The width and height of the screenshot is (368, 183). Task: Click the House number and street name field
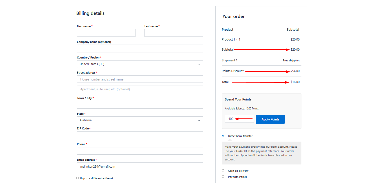pos(140,79)
